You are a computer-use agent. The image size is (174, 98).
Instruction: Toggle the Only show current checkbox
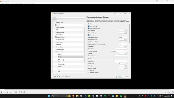point(53,20)
